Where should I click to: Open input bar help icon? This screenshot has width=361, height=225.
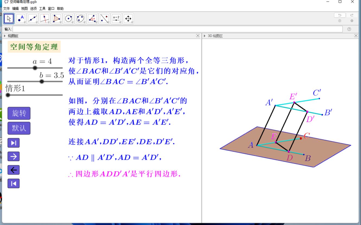pos(349,29)
